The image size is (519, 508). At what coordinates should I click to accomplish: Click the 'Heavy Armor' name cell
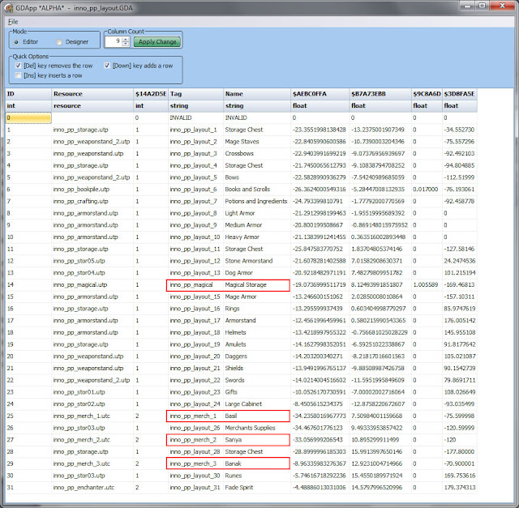click(257, 237)
